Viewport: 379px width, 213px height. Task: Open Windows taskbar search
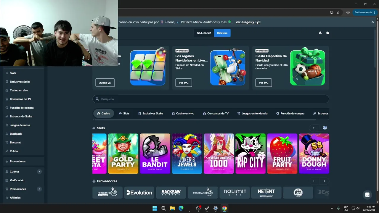point(163,208)
